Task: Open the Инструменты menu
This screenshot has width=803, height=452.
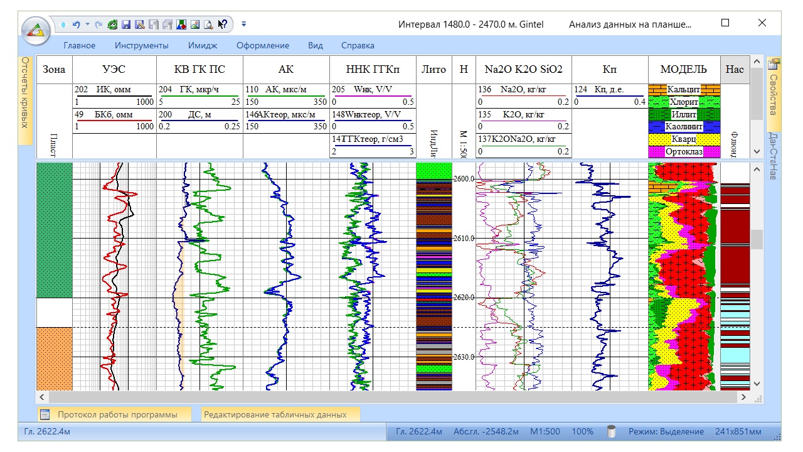Action: tap(141, 45)
